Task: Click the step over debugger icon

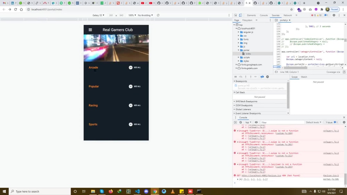Action: (240, 77)
